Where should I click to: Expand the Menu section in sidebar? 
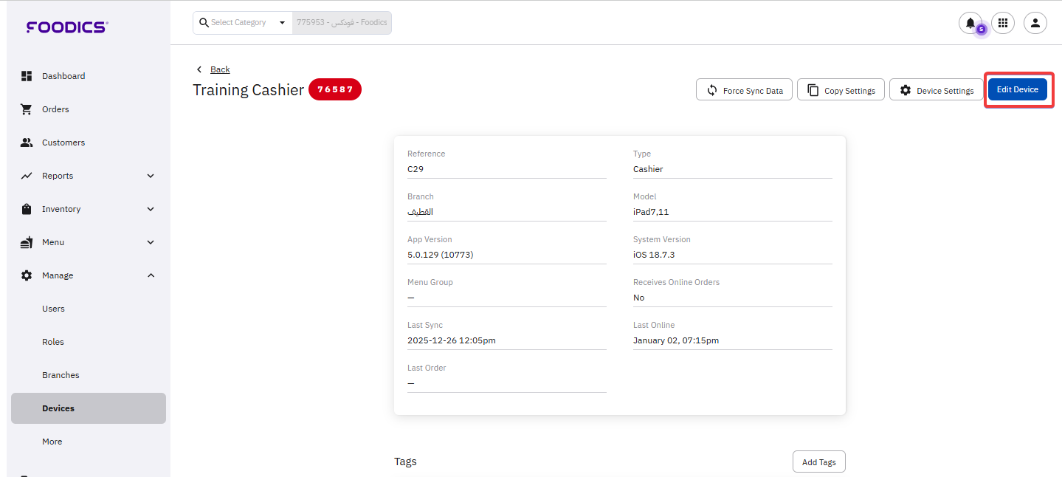point(151,242)
